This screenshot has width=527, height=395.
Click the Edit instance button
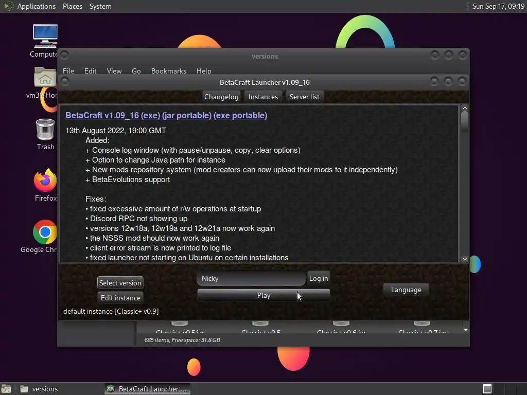coord(120,298)
